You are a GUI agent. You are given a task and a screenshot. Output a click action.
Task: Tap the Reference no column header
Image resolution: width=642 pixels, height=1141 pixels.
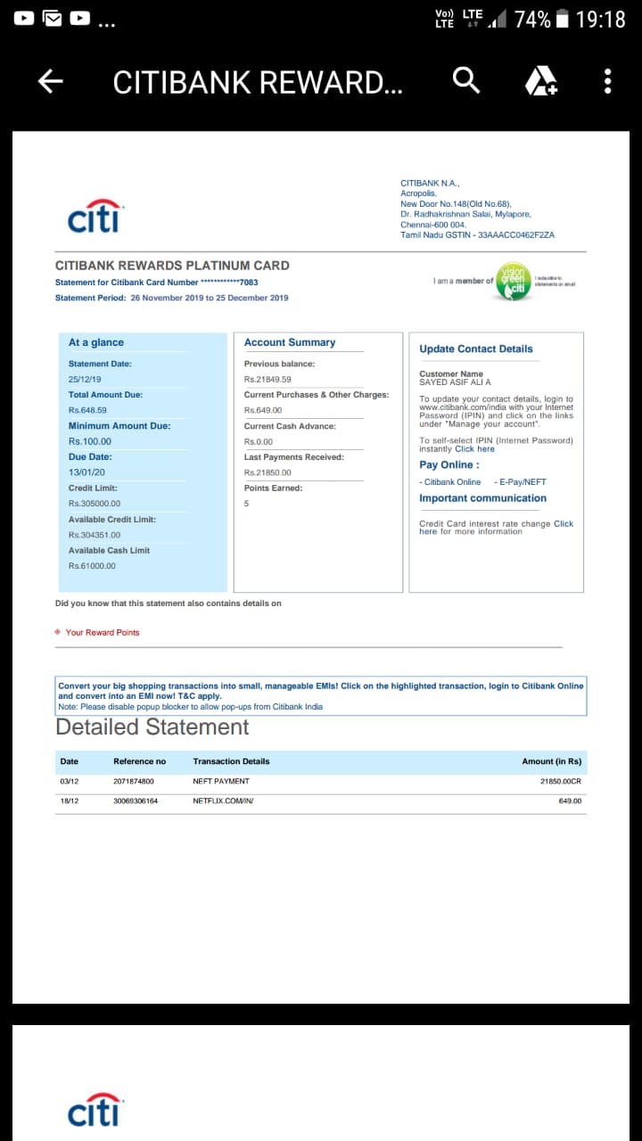pos(139,761)
